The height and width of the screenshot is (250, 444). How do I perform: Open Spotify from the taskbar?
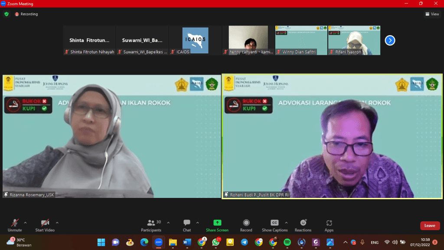(x=287, y=242)
